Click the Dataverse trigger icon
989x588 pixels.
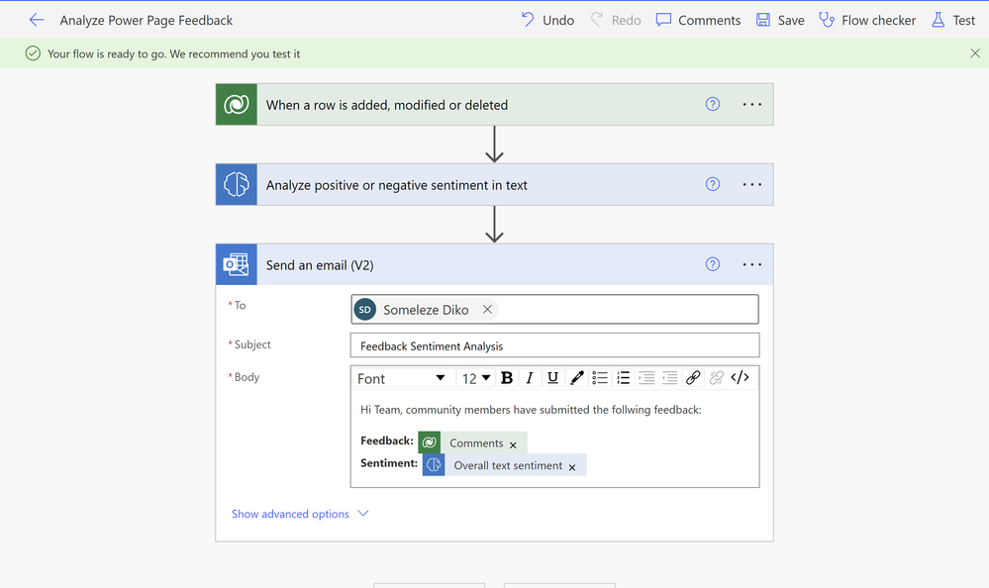pyautogui.click(x=237, y=105)
